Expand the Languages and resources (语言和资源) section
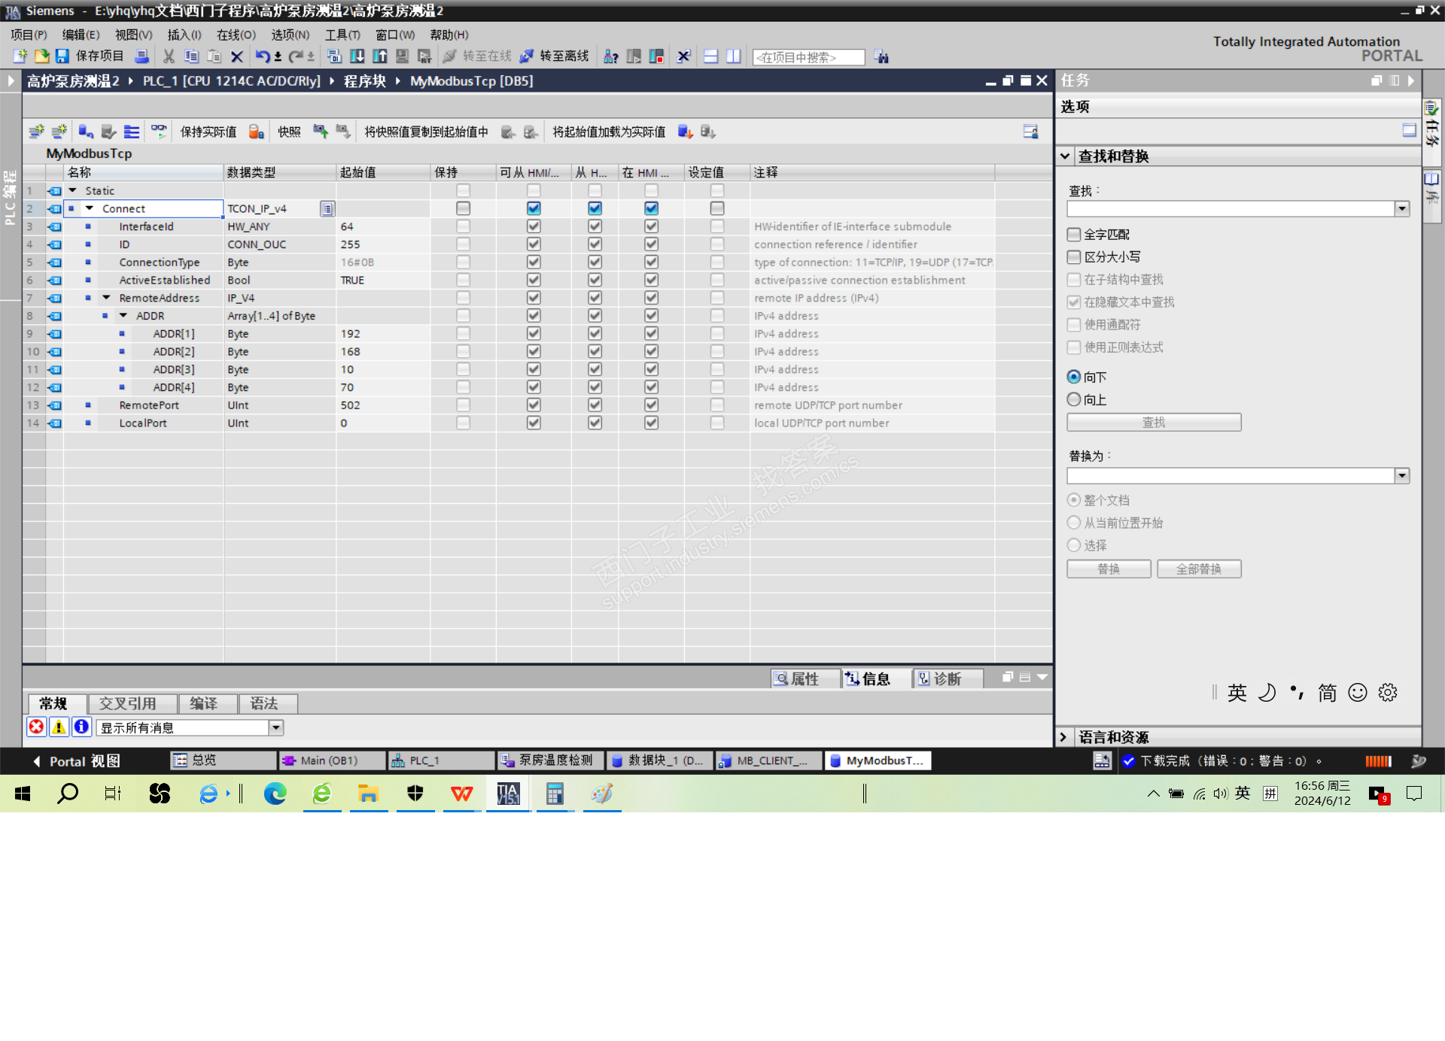This screenshot has height=1041, width=1445. [x=1063, y=737]
